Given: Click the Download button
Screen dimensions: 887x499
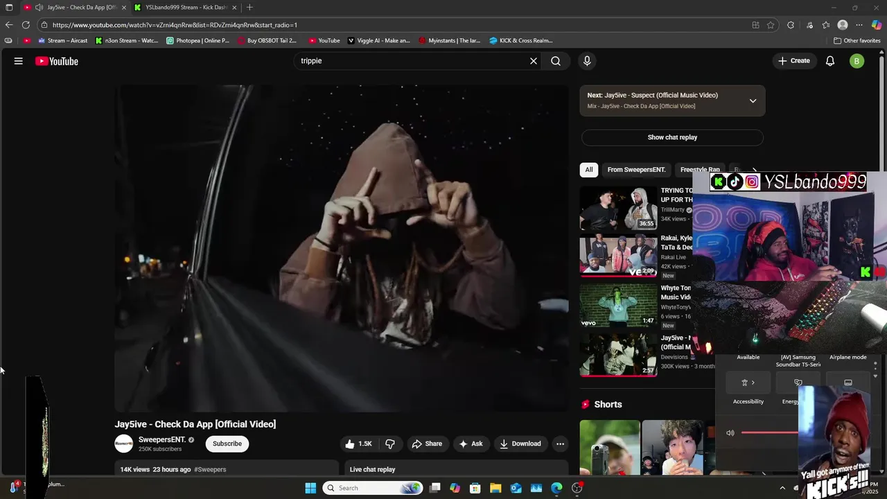Looking at the screenshot, I should (520, 444).
